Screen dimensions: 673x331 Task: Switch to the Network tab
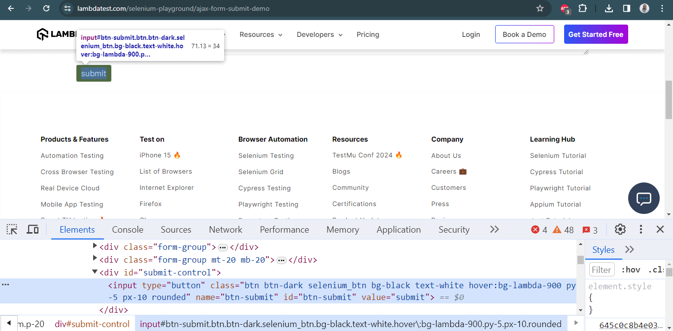[225, 230]
